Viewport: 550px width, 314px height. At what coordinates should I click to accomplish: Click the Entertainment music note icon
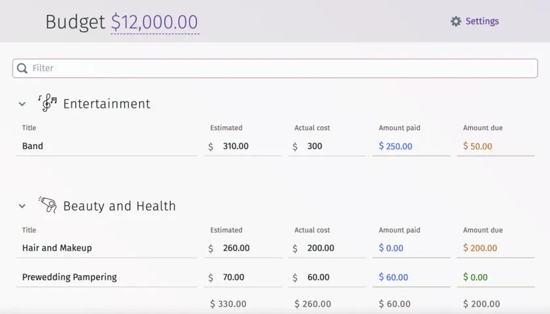click(x=47, y=103)
